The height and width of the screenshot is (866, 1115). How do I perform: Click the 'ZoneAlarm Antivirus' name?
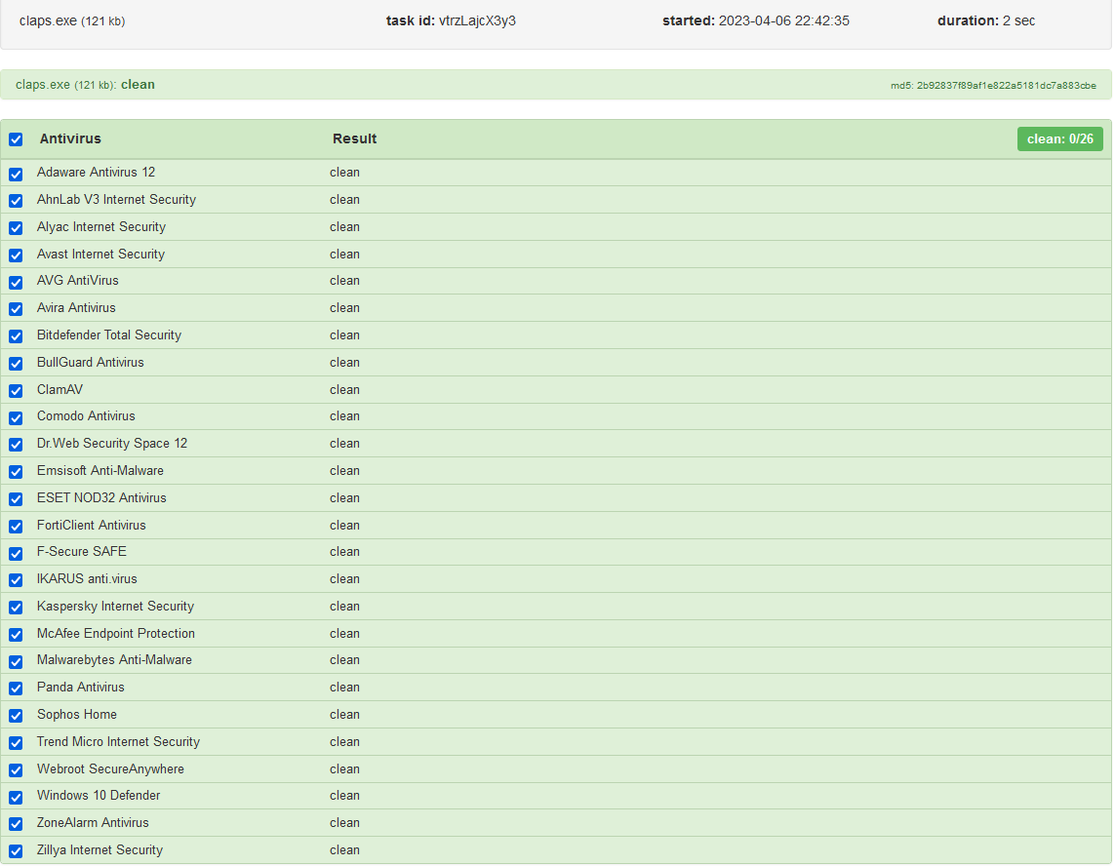pos(93,823)
